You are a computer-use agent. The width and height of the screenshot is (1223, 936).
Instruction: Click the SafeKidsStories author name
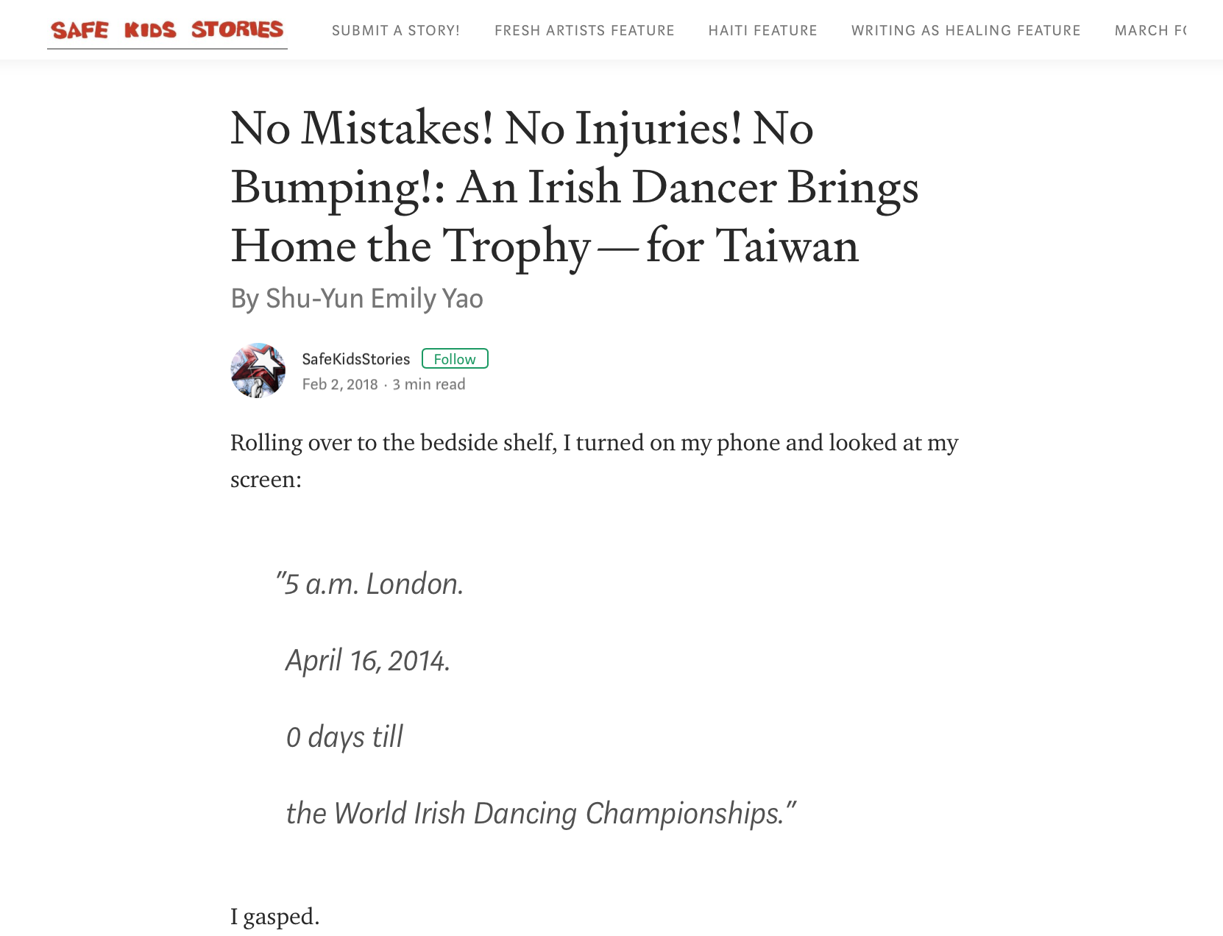coord(356,359)
